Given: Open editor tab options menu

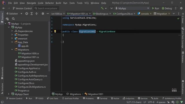Looking at the screenshot, I should [x=179, y=14].
